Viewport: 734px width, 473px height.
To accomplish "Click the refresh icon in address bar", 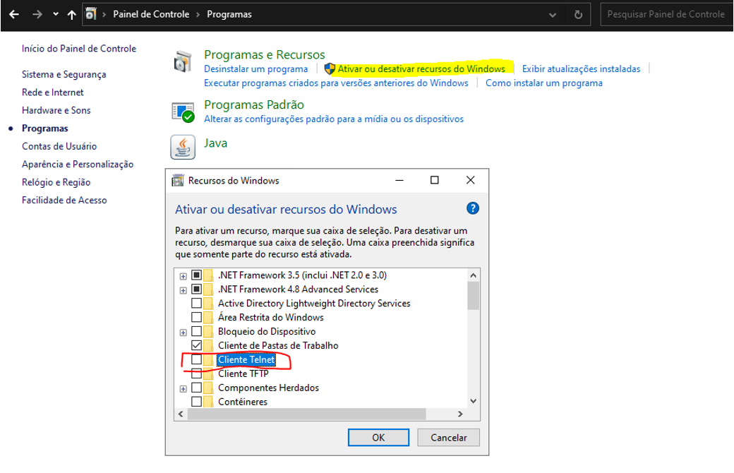I will 578,14.
